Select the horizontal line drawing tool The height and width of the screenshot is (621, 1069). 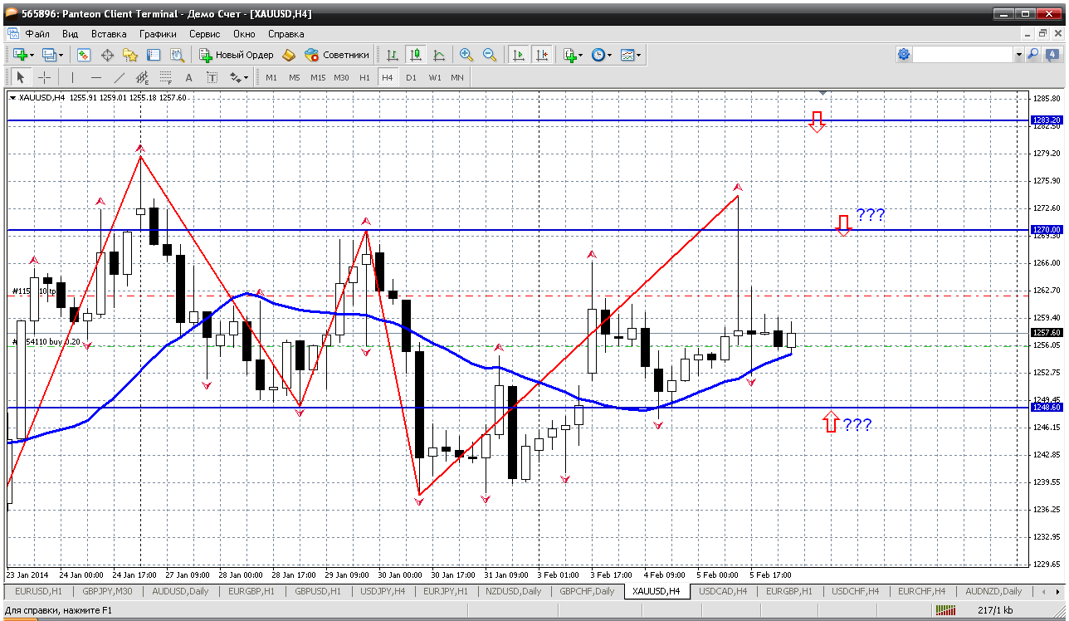click(x=95, y=77)
